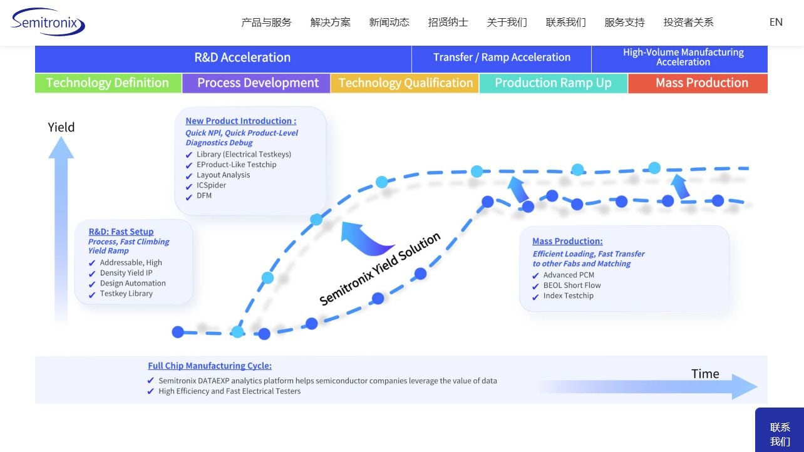
Task: Select the Transfer / Ramp Acceleration header
Action: 502,58
